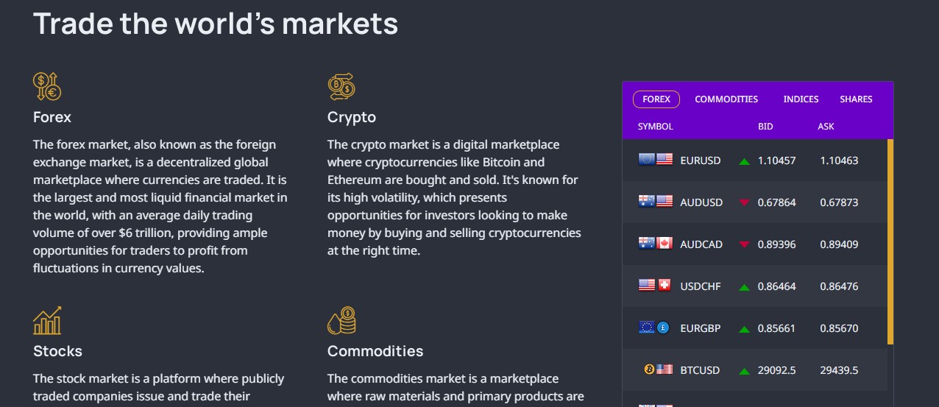Click the EURGBP flag pair icon
The height and width of the screenshot is (407, 939).
[654, 328]
